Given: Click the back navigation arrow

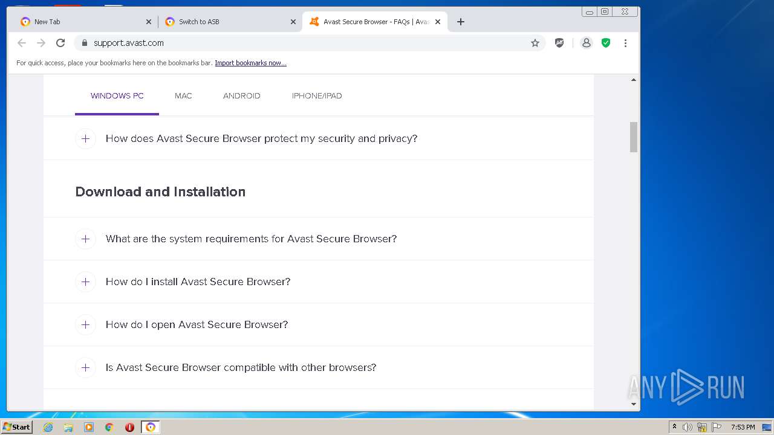Looking at the screenshot, I should pyautogui.click(x=22, y=43).
